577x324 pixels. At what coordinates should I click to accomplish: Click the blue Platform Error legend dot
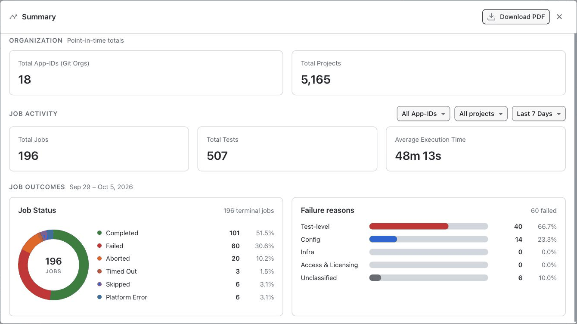coord(99,297)
